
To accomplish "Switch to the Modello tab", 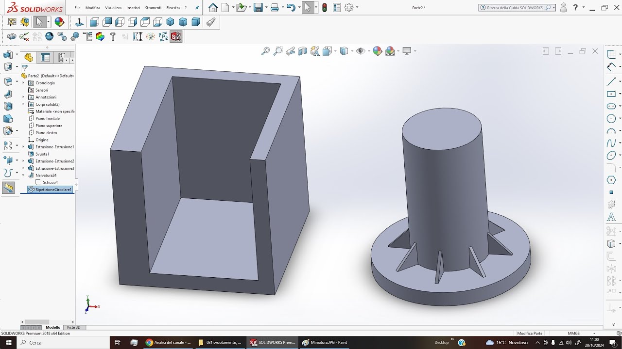I will click(53, 327).
